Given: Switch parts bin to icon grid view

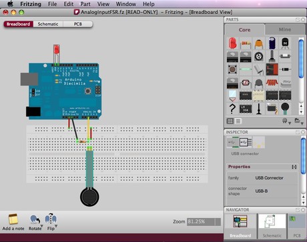Looking at the screenshot, I should [x=230, y=121].
